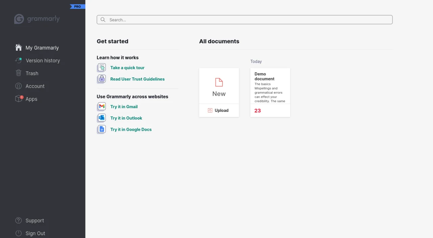The image size is (433, 238).
Task: Click the Account person icon
Action: (x=19, y=86)
